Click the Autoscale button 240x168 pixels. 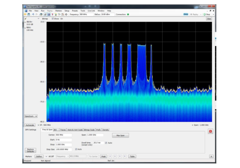click(x=30, y=125)
